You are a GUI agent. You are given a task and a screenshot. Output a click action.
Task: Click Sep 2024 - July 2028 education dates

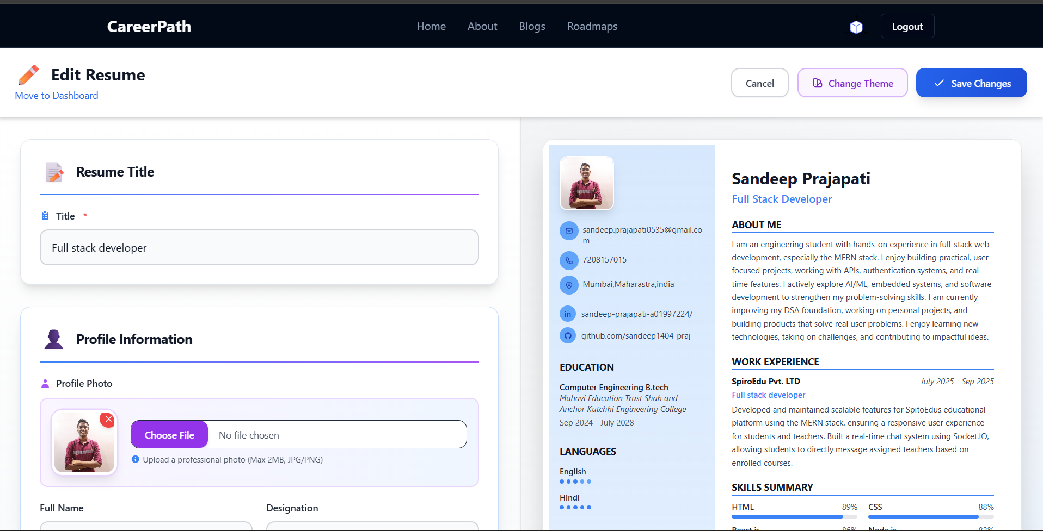pyautogui.click(x=597, y=423)
